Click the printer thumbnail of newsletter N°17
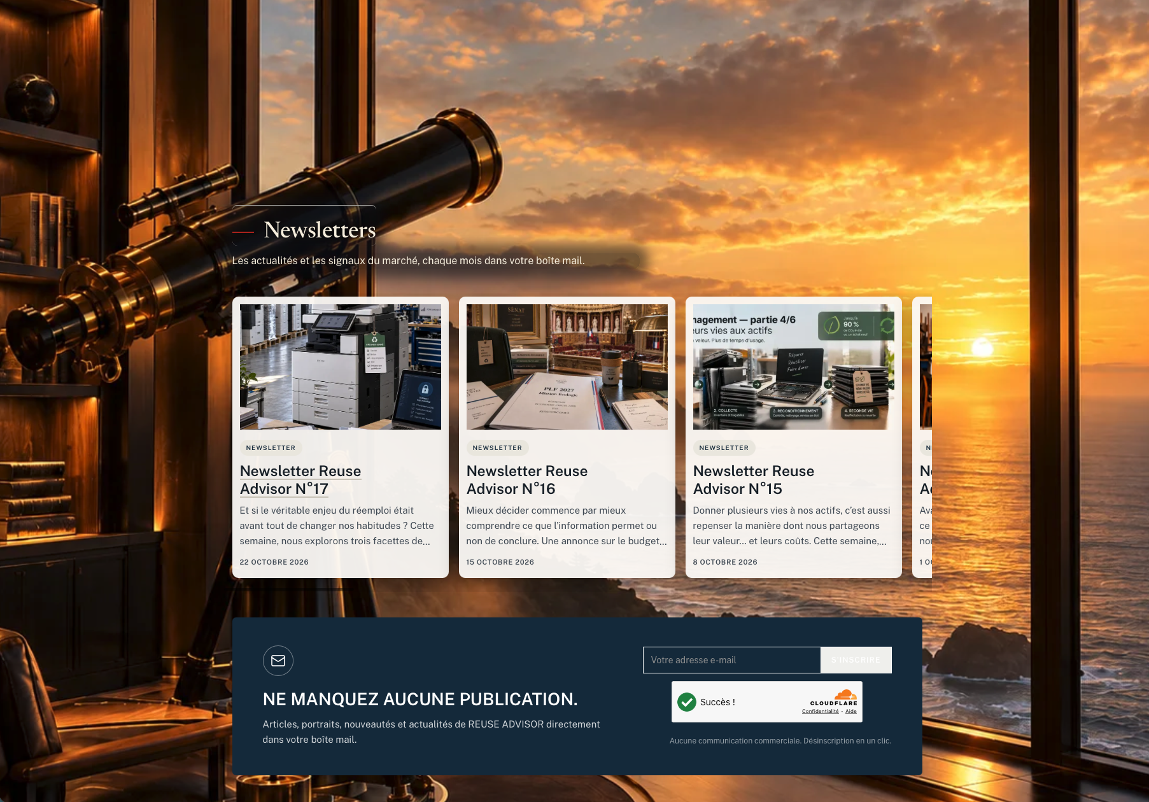This screenshot has height=802, width=1149. [341, 367]
